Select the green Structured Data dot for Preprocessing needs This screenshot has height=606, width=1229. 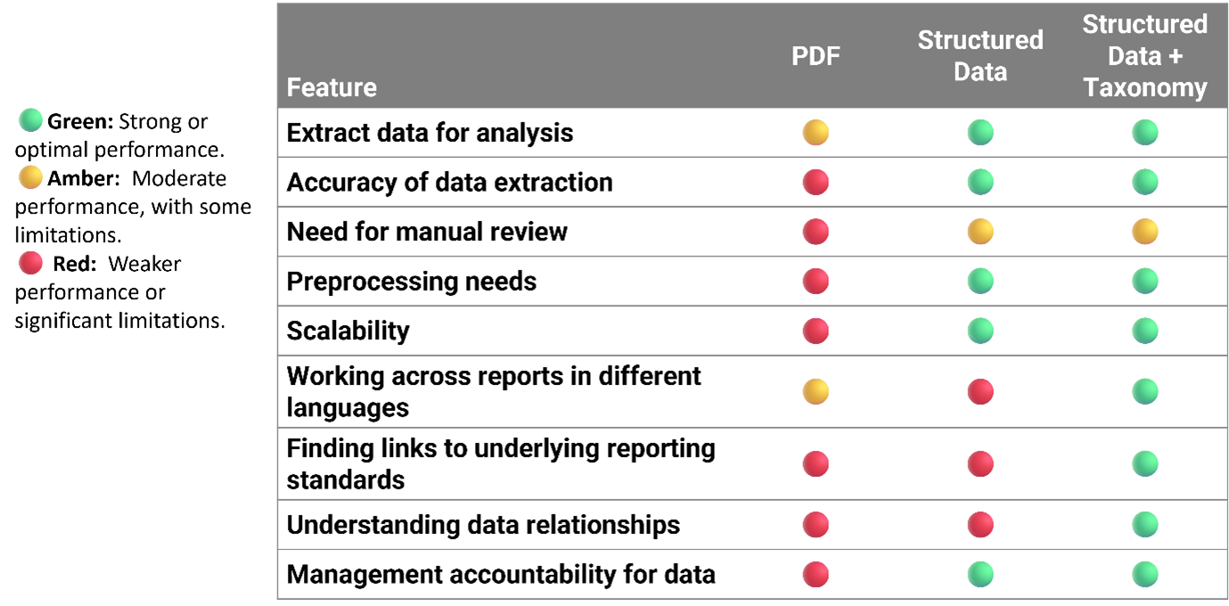(980, 282)
